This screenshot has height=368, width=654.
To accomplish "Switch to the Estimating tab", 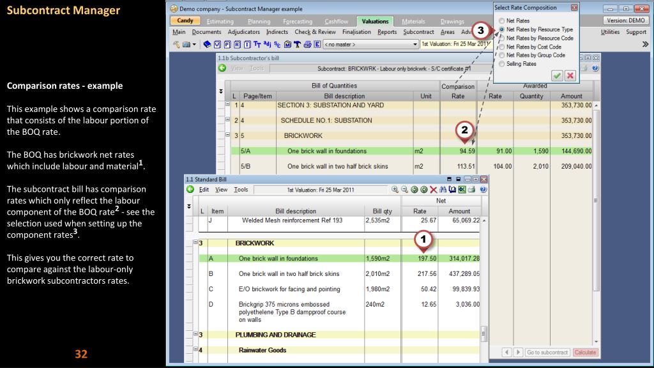I will (220, 21).
